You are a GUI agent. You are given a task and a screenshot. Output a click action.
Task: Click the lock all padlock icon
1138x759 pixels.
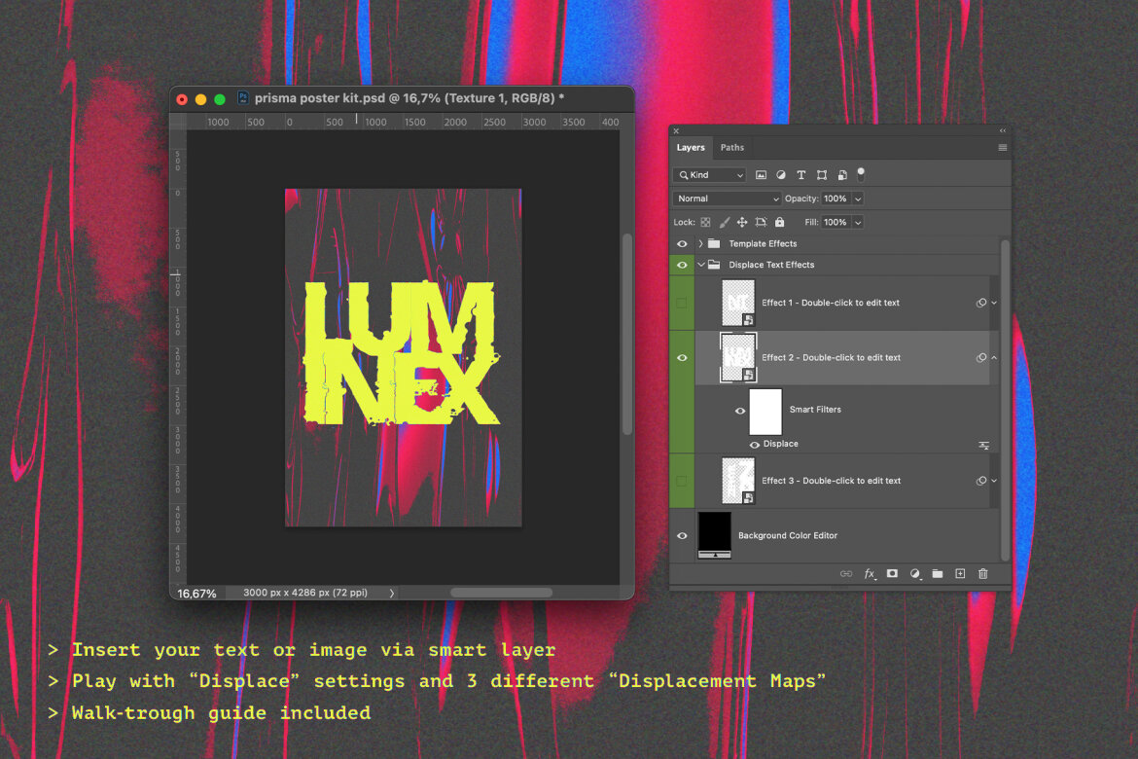tap(779, 222)
